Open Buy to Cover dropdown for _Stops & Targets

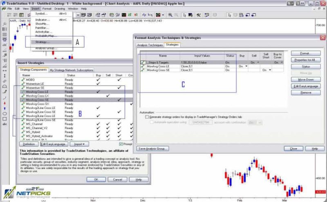(x=282, y=62)
